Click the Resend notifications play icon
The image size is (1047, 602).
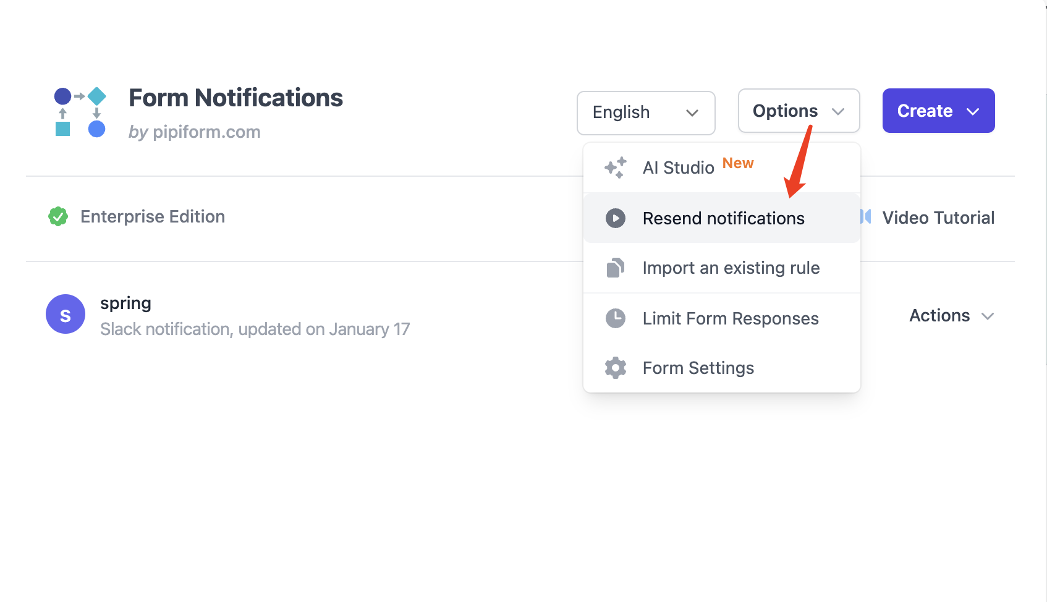[616, 218]
